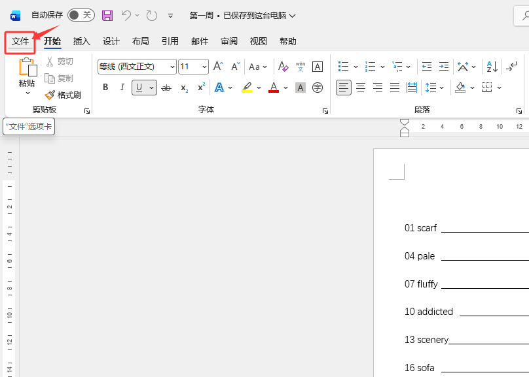529x377 pixels.
Task: Open the 字体 dialog launcher
Action: [325, 111]
